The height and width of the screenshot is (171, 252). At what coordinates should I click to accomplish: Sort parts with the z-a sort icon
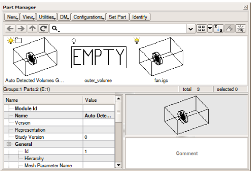(x=219, y=28)
